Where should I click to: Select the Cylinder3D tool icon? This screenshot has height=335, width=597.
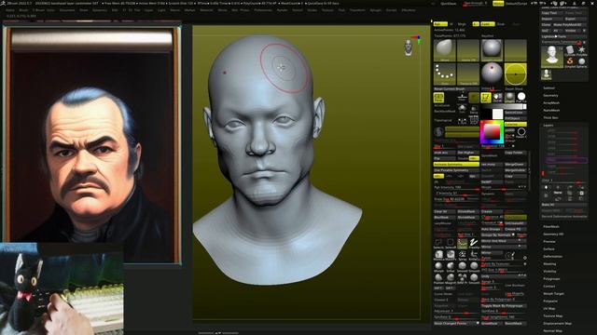pyautogui.click(x=570, y=51)
